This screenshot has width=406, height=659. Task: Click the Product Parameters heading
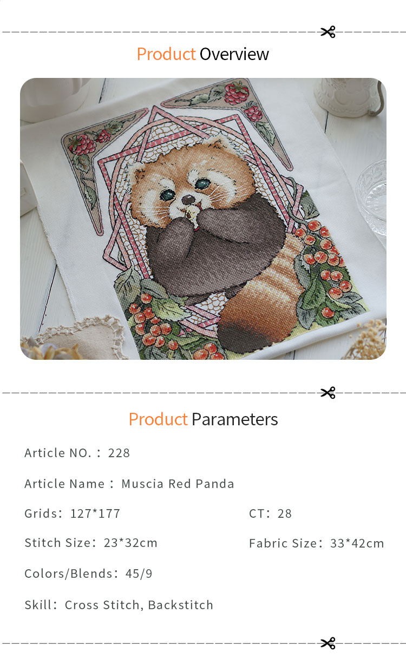click(x=203, y=419)
